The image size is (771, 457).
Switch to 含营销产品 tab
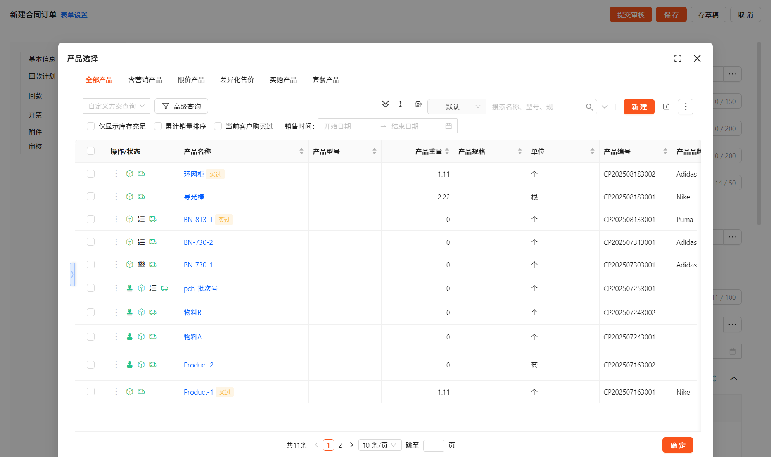145,80
